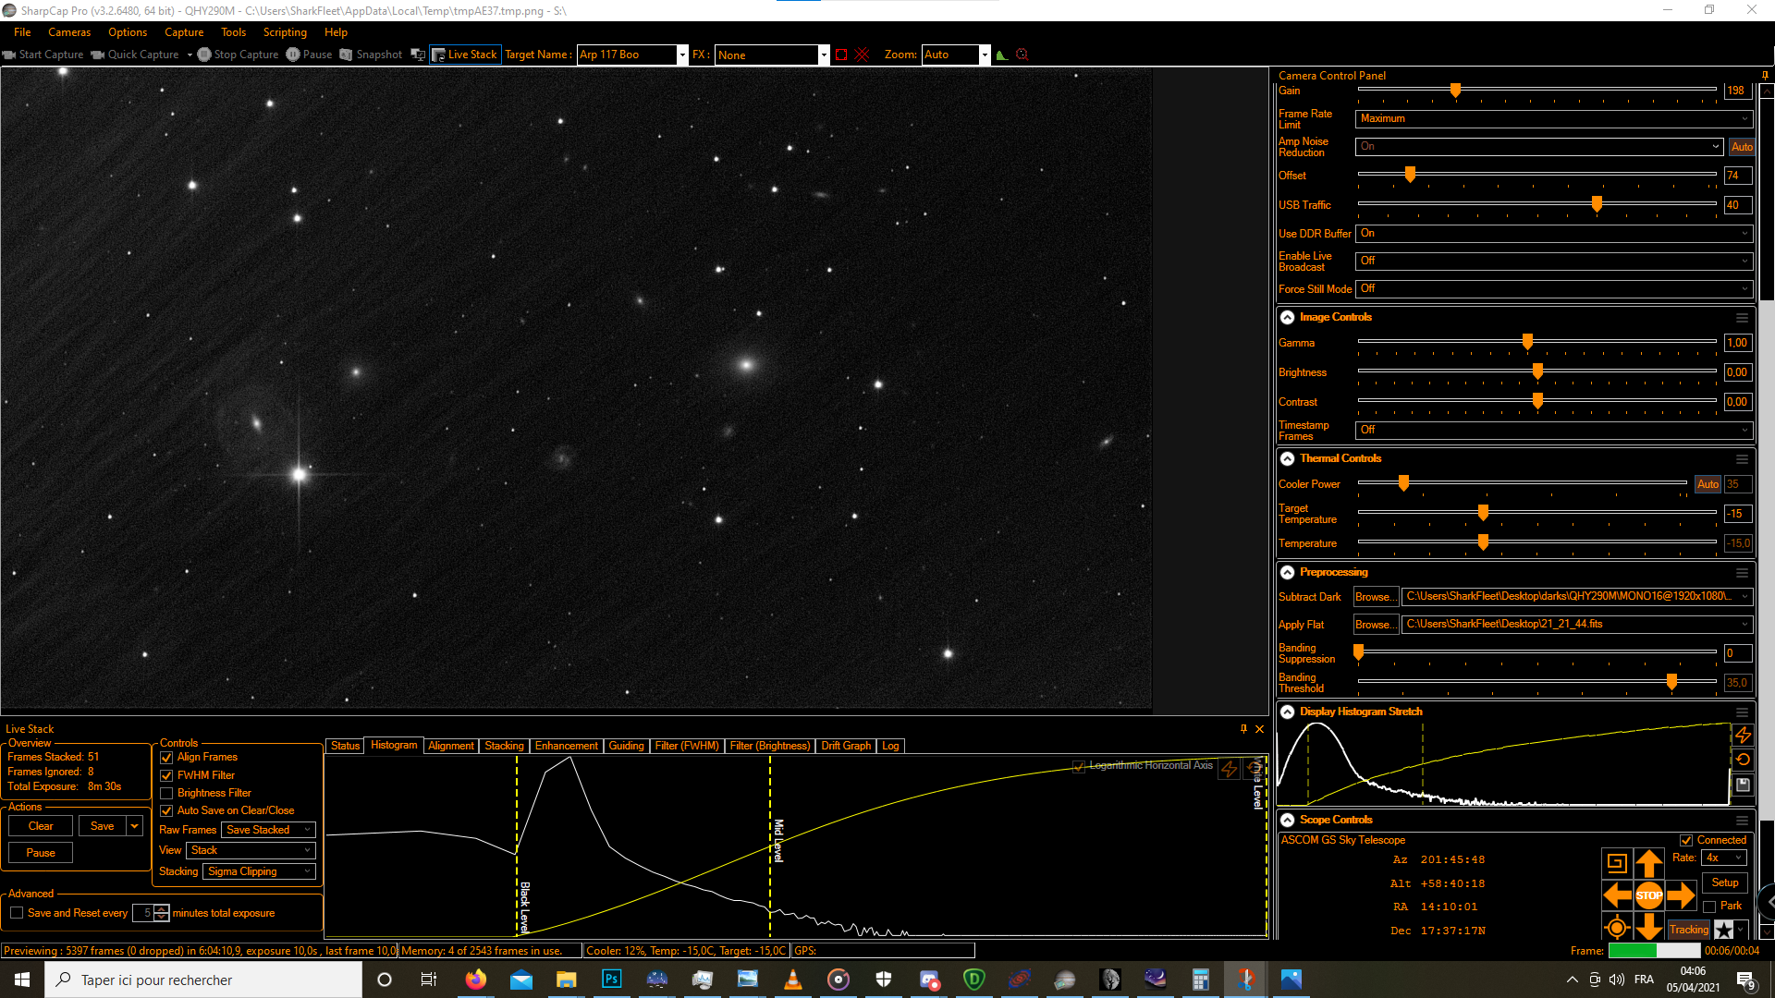Viewport: 1775px width, 998px height.
Task: Open the Zoom dropdown
Action: pos(985,55)
